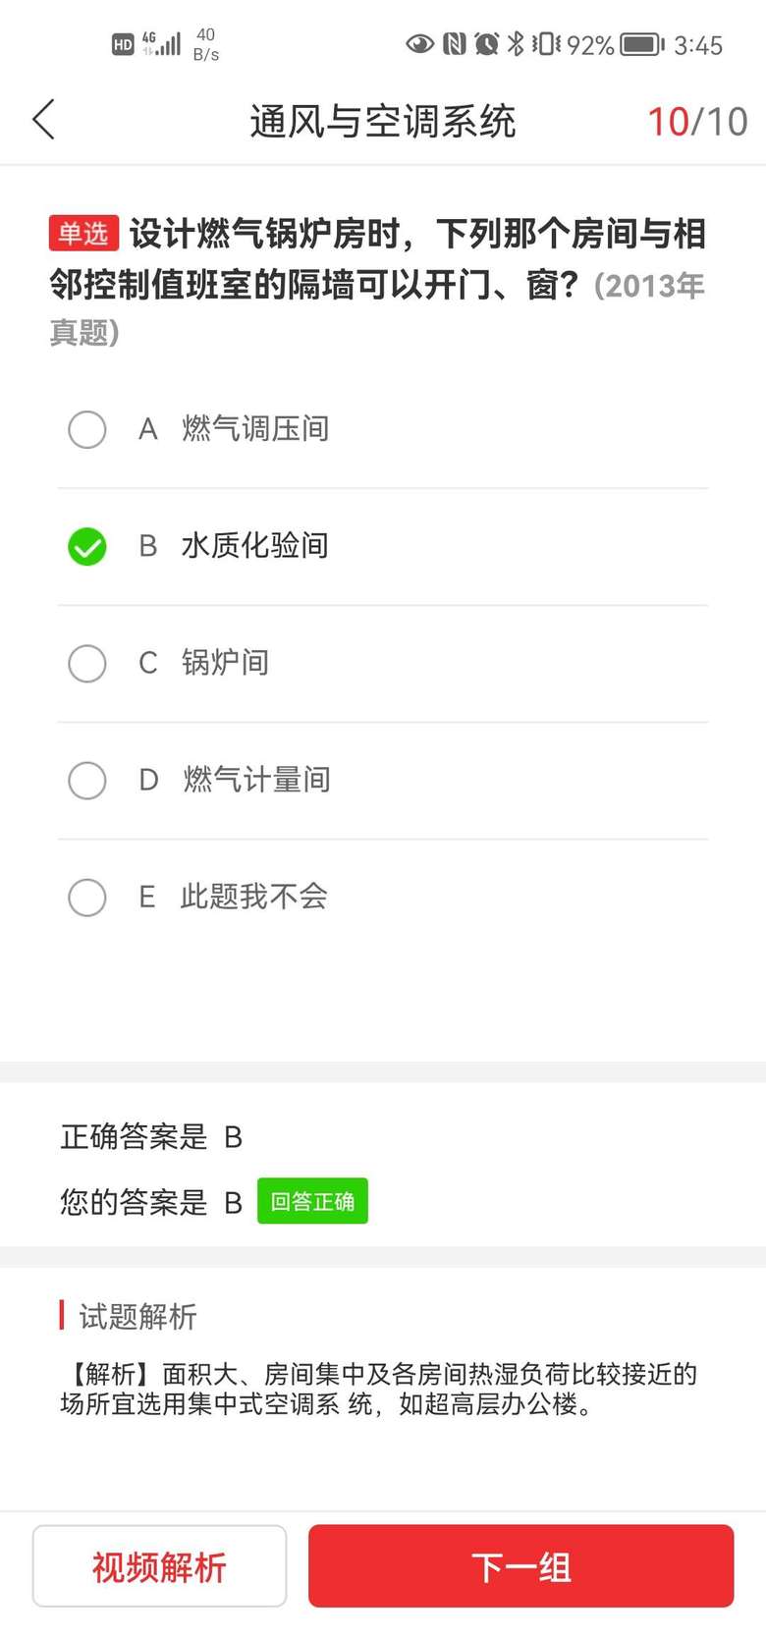The image size is (766, 1638).
Task: Tap the 试题解析 section heading
Action: click(x=137, y=1316)
